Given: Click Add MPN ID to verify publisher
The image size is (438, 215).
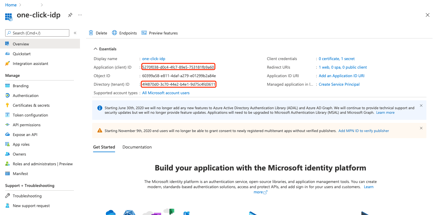Looking at the screenshot, I should 364,131.
